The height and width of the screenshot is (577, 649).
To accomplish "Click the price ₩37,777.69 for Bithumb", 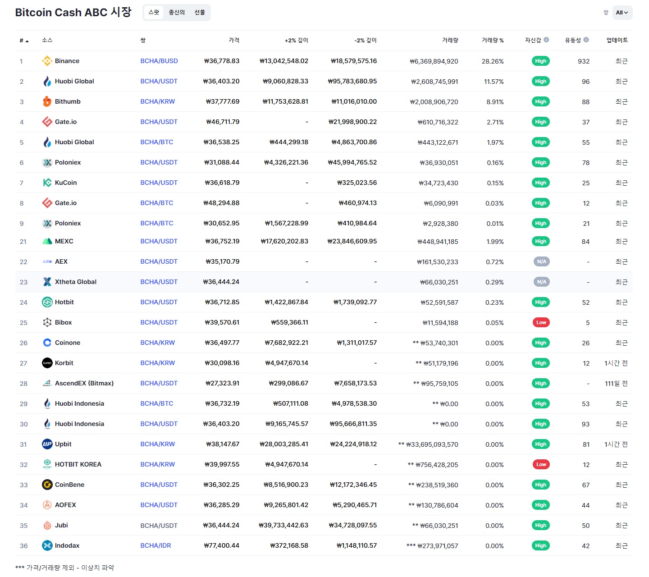I will click(x=222, y=101).
